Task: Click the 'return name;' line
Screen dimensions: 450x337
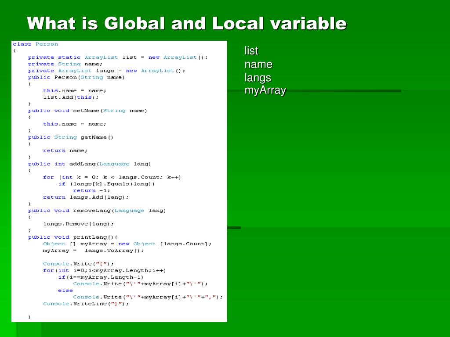Action: pyautogui.click(x=65, y=151)
